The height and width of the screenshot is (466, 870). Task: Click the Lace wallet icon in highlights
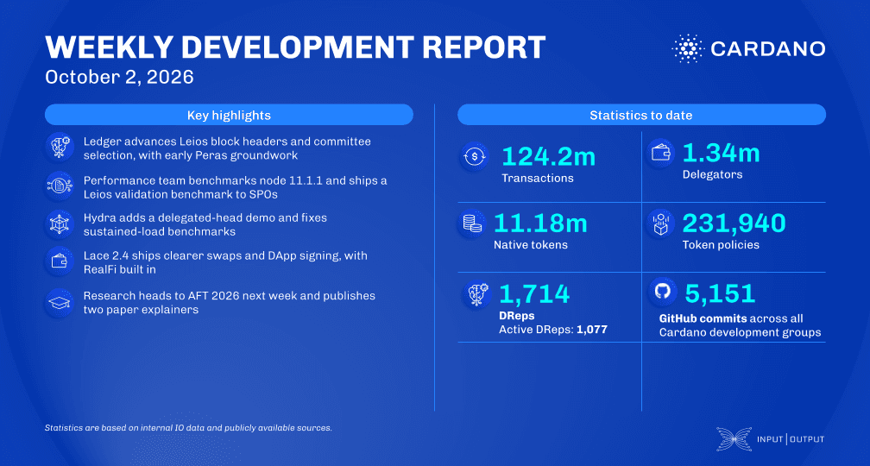[60, 261]
